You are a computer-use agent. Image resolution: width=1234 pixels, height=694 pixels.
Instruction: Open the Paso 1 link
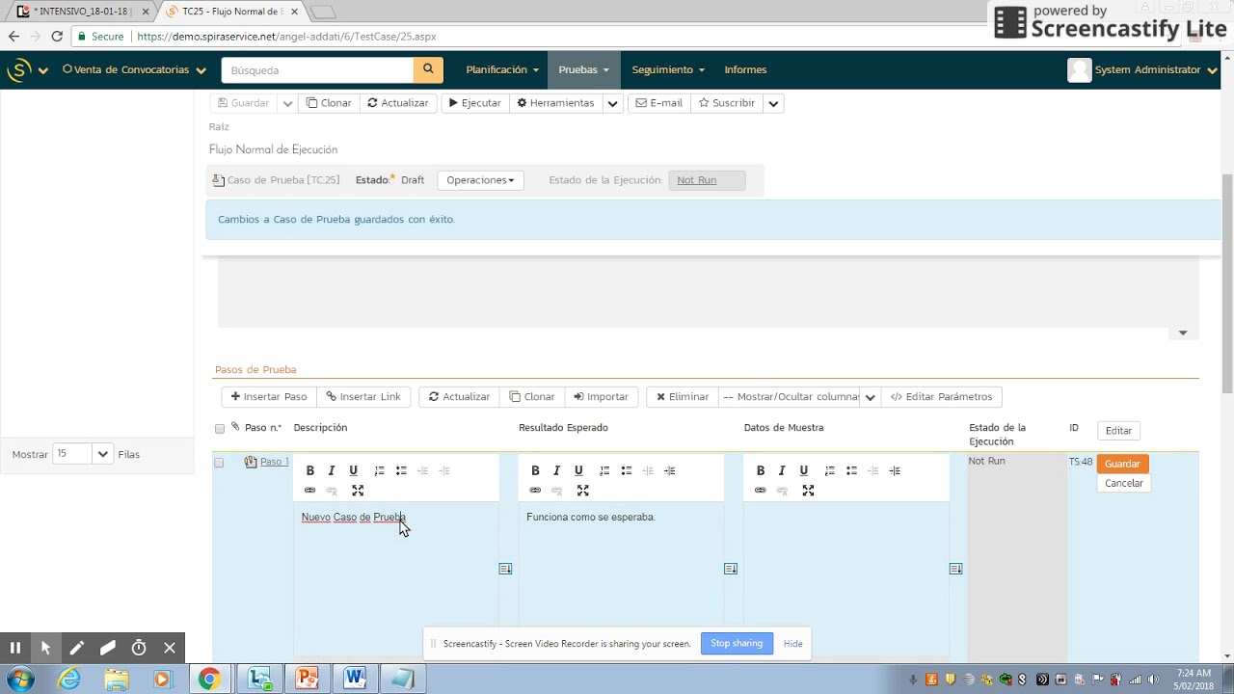(274, 462)
